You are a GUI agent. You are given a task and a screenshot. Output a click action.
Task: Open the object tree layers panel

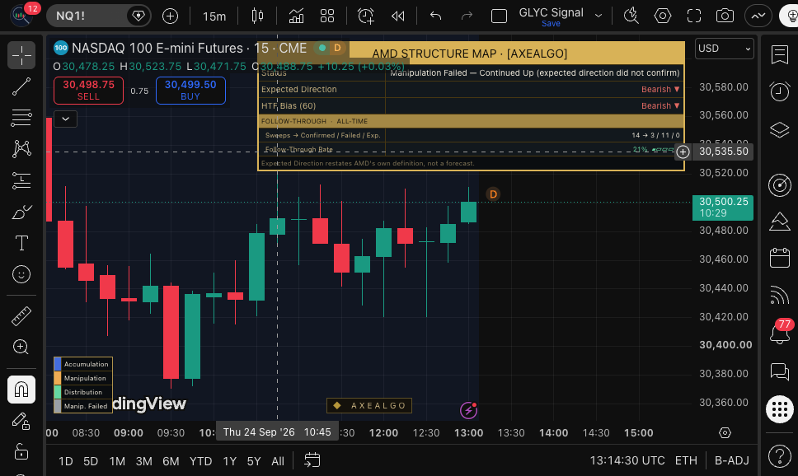point(779,129)
